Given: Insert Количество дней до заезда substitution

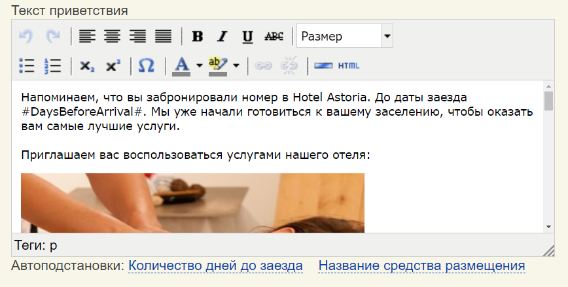Looking at the screenshot, I should (215, 265).
